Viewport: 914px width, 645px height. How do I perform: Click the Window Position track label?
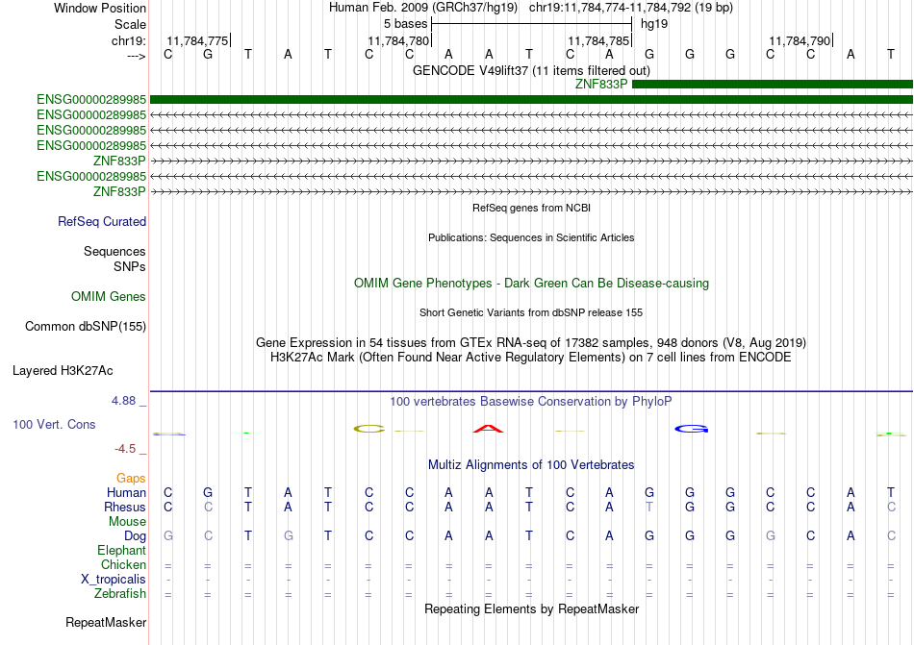pos(100,8)
